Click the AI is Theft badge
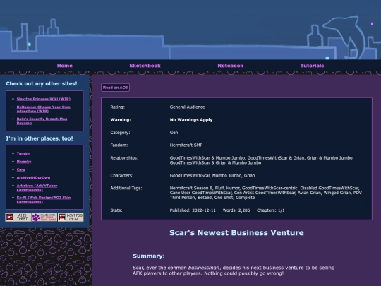Image resolution: width=381 pixels, height=286 pixels. [18, 217]
